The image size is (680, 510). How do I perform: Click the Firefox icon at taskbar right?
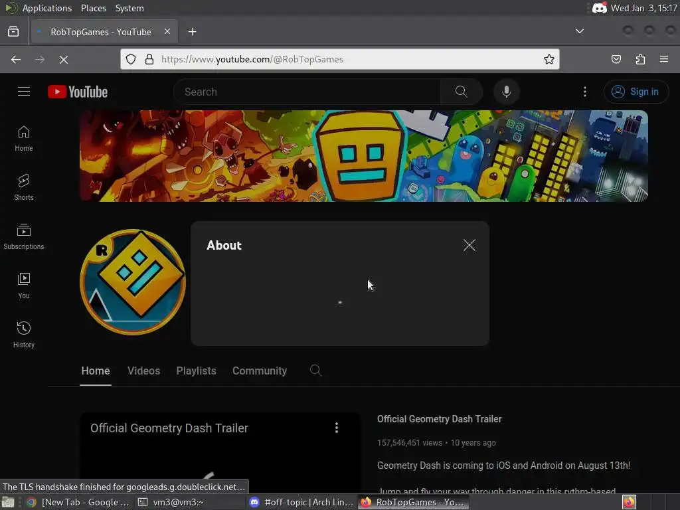tap(630, 502)
